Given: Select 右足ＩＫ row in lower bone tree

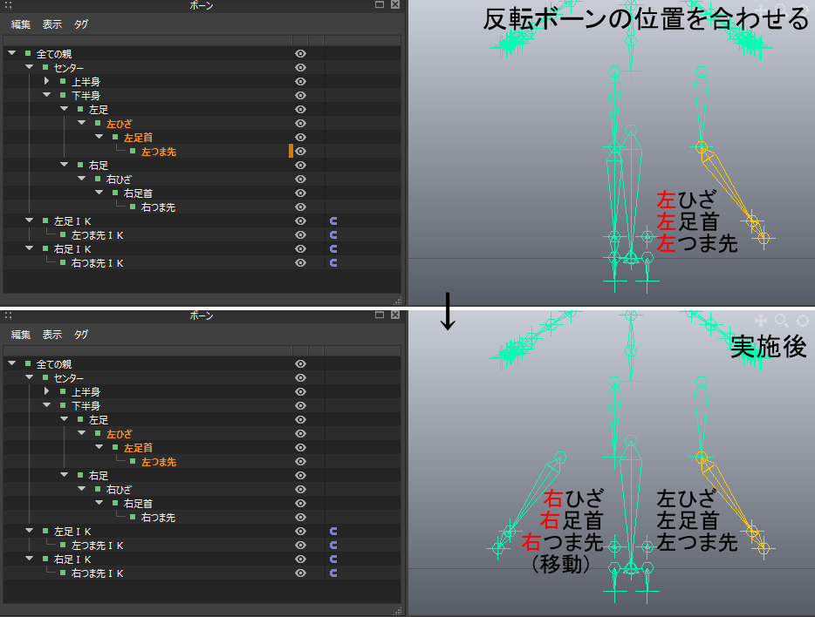Looking at the screenshot, I should (x=202, y=559).
